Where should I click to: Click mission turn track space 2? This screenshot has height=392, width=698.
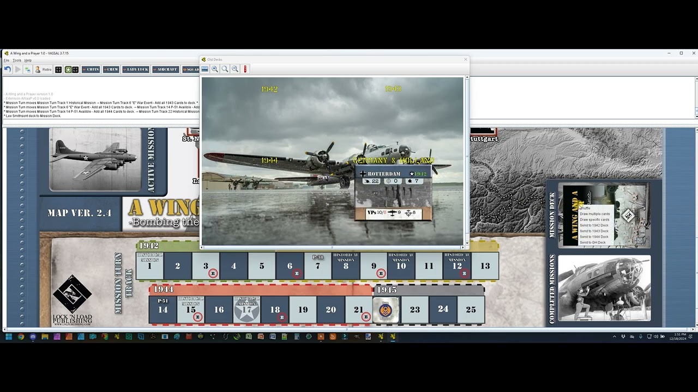tap(177, 266)
